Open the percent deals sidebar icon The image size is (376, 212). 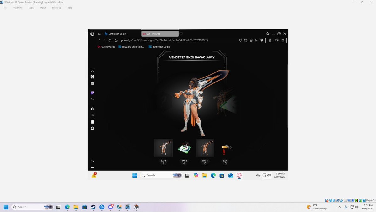92,99
